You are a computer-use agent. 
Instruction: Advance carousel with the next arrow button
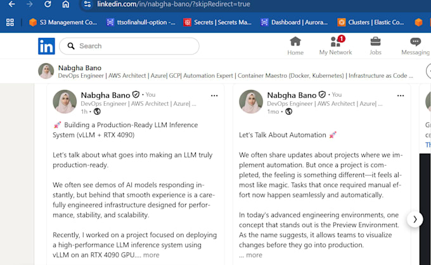tap(415, 219)
